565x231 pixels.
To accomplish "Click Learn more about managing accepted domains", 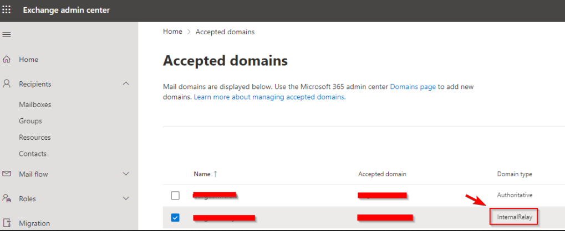I will coord(269,97).
